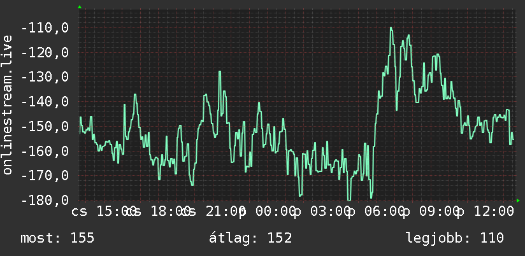525x256 pixels.
Task: Click the green arrow ending the X axis
Action: [x=518, y=201]
